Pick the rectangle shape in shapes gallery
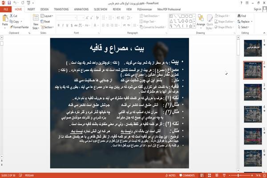This screenshot has height=178, width=267. (183, 16)
